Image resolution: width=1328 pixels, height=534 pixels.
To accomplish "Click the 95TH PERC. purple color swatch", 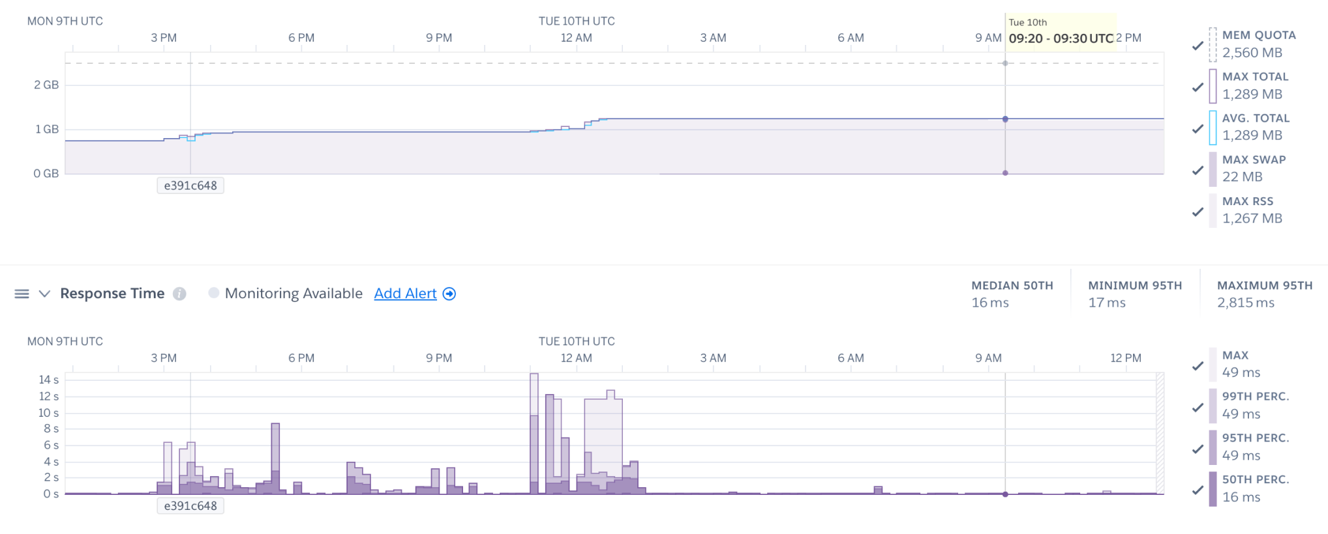I will coord(1213,447).
